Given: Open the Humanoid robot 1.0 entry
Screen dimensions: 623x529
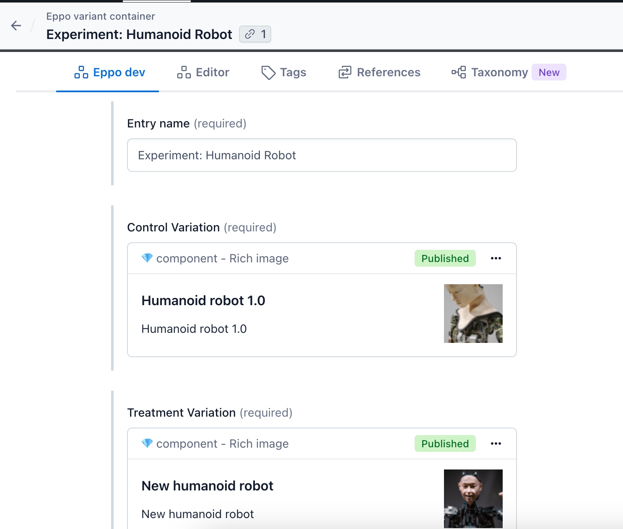Looking at the screenshot, I should click(x=203, y=300).
